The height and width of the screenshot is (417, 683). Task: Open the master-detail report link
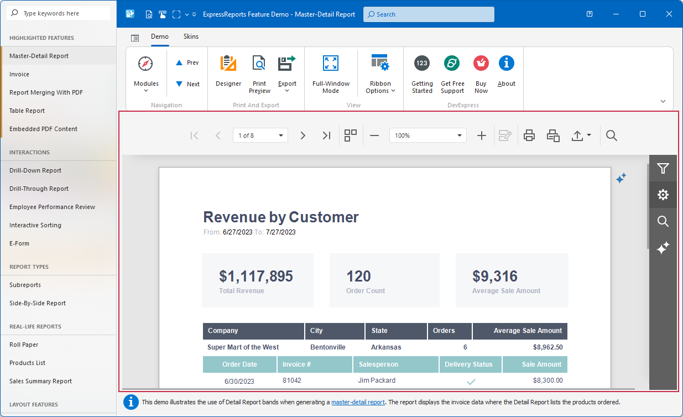coord(358,402)
